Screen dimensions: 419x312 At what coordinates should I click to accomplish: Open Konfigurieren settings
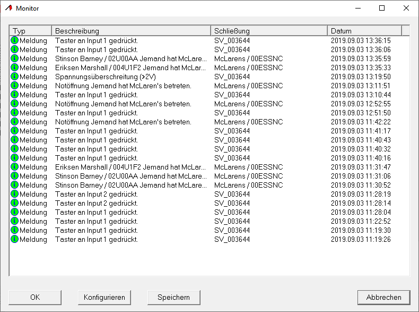[x=104, y=297]
